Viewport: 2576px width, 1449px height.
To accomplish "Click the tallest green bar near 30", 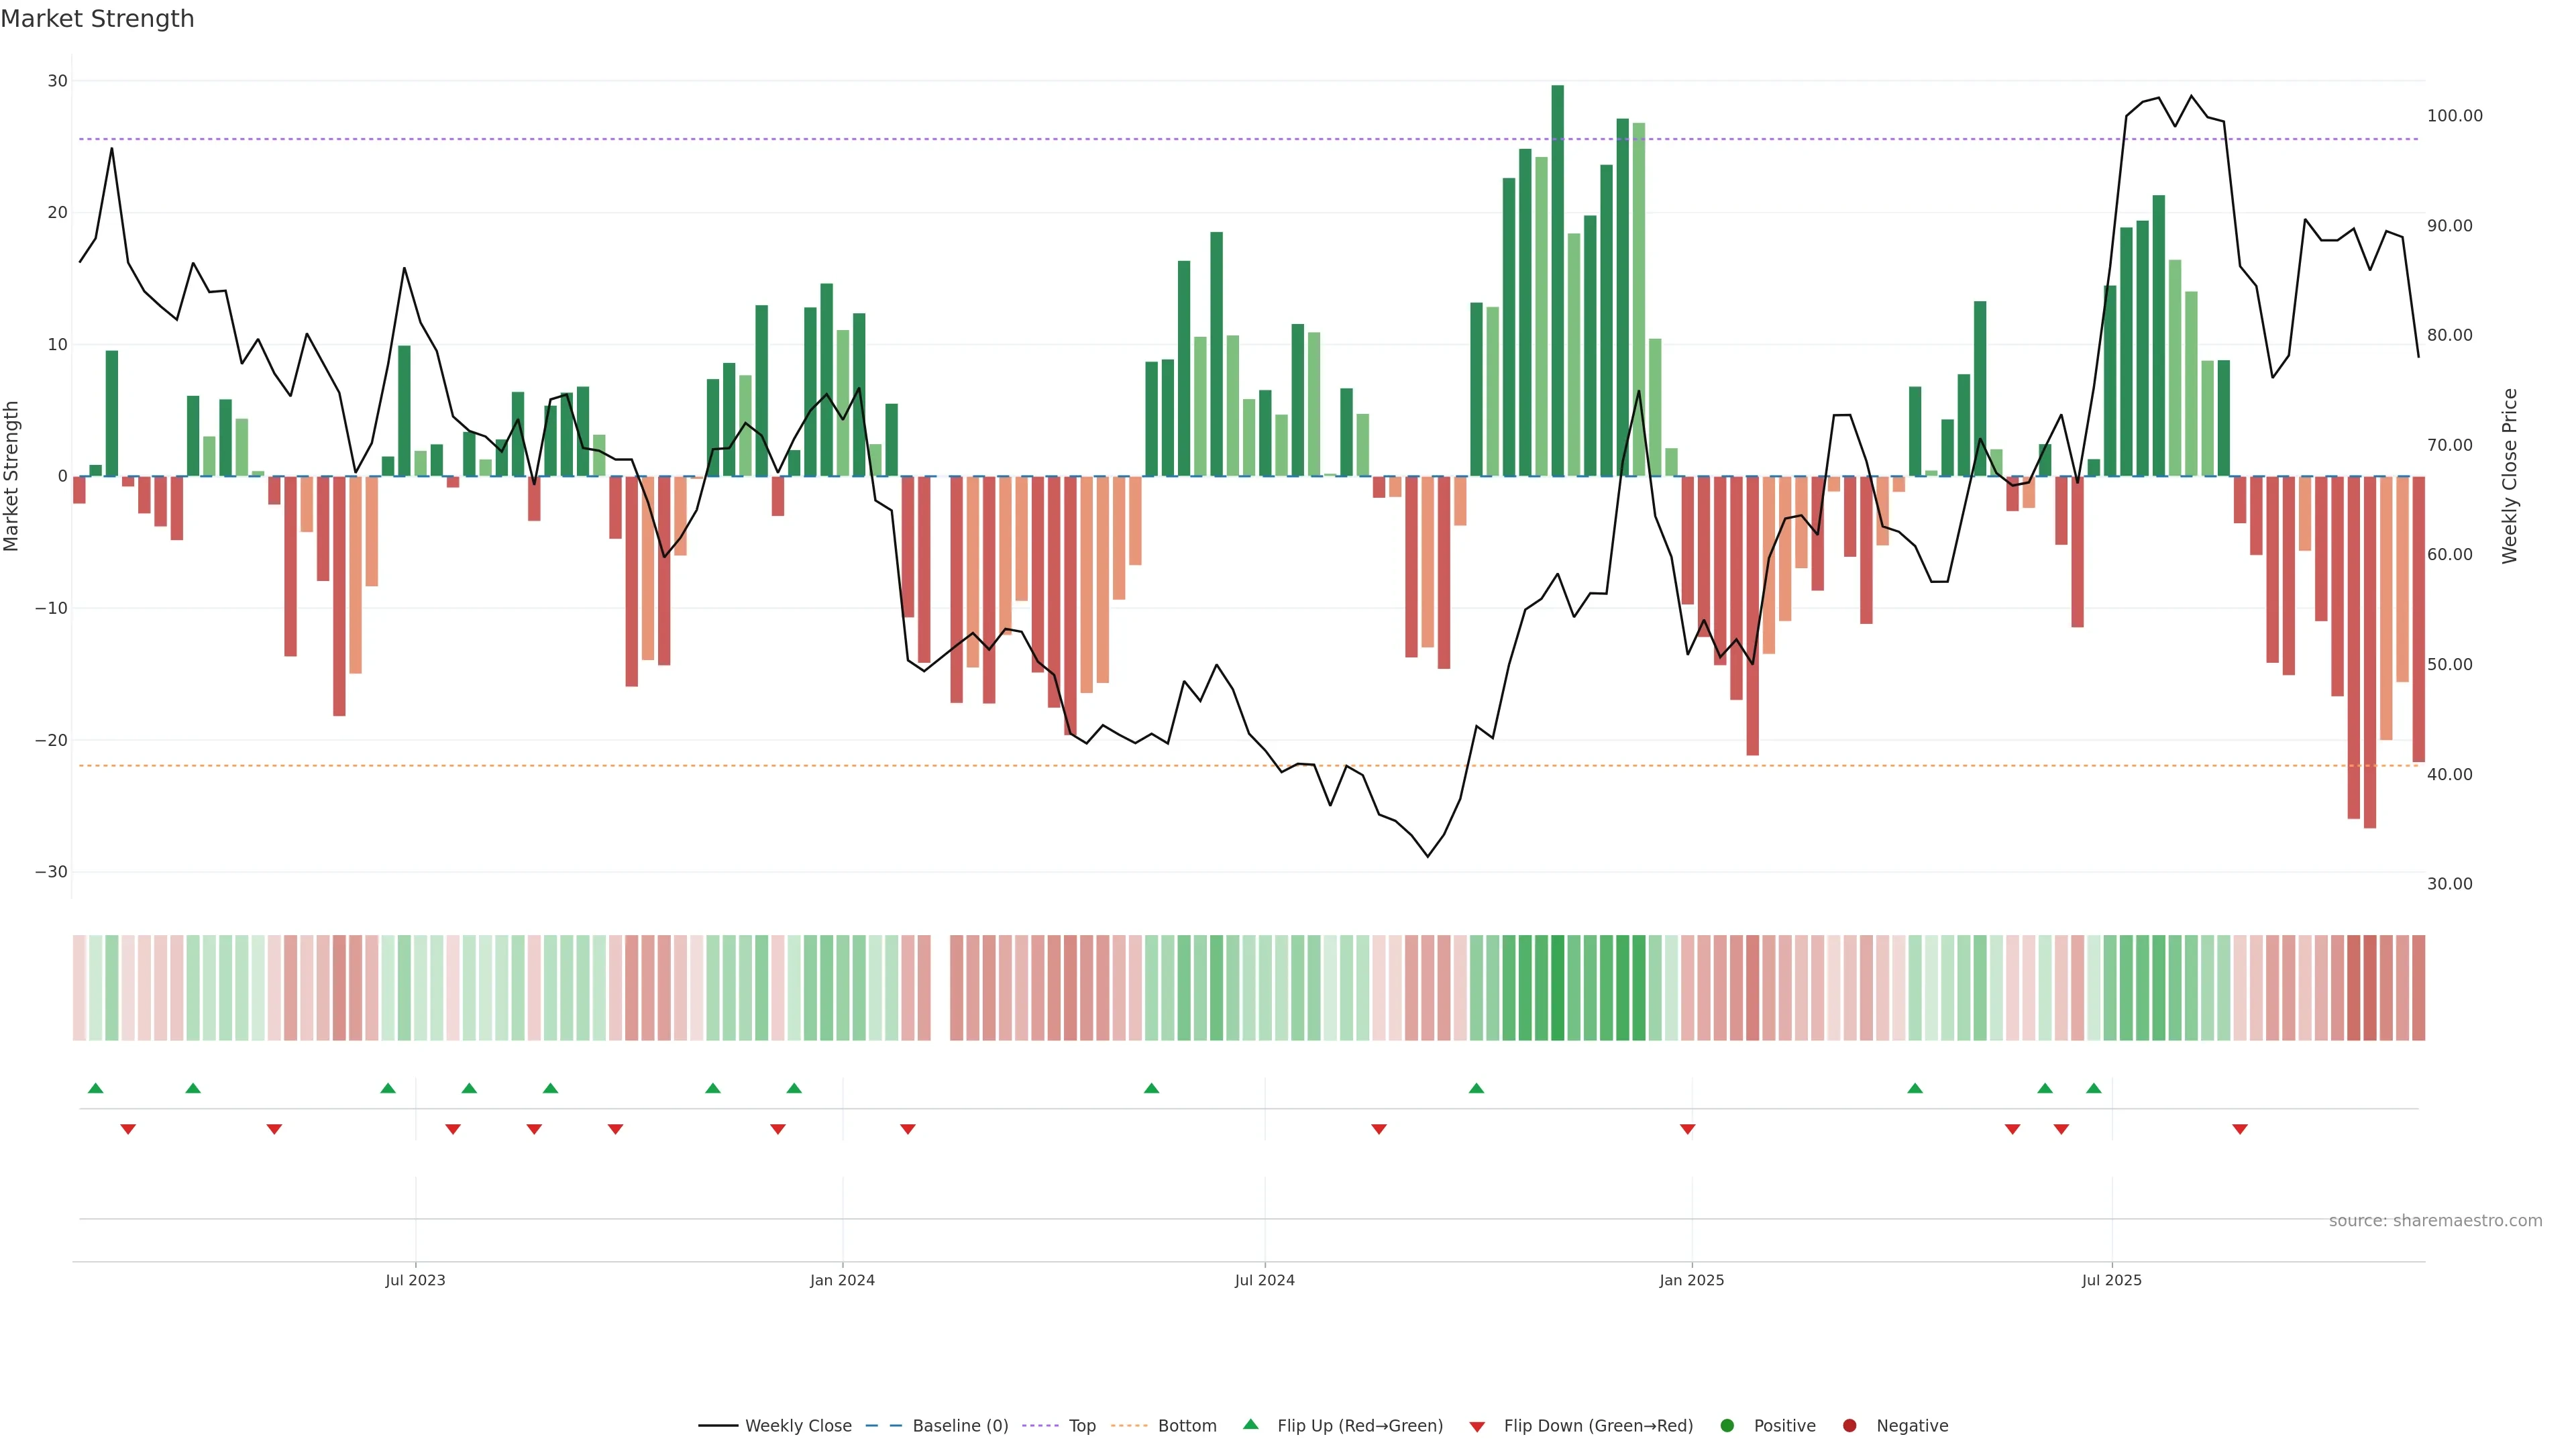I will [x=1557, y=280].
